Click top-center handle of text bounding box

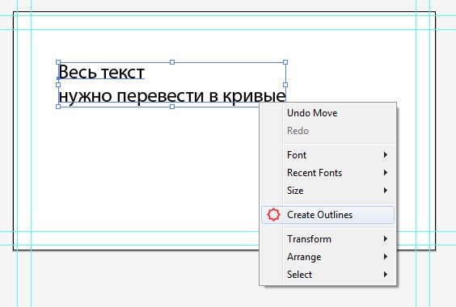pos(172,62)
